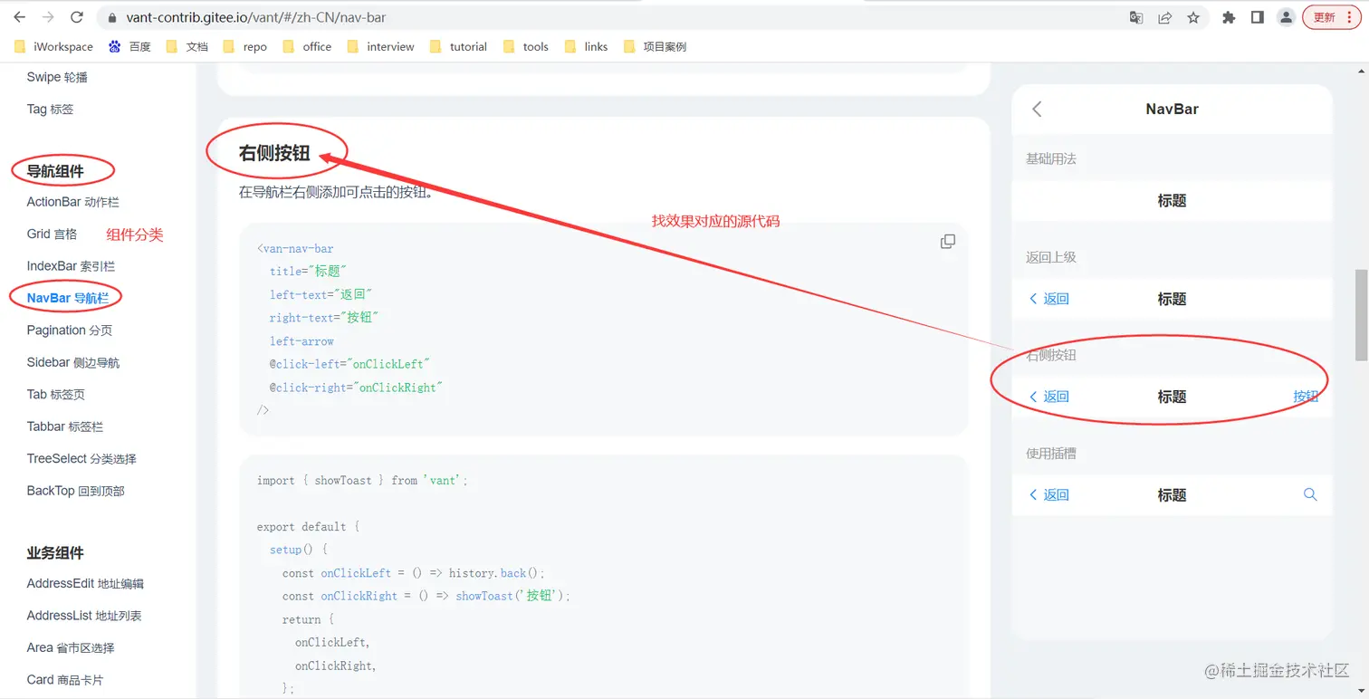Open the 文档 bookmark folder
1369x699 pixels.
[187, 46]
